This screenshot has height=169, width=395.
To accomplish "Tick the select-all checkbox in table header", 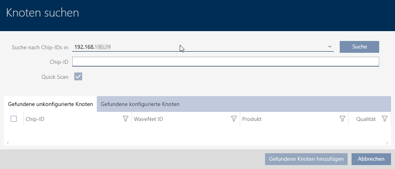I will (14, 119).
